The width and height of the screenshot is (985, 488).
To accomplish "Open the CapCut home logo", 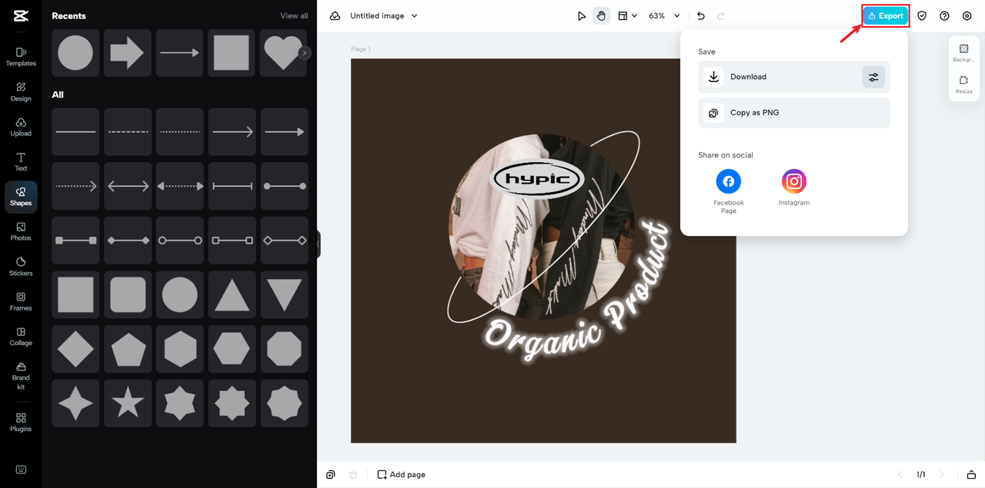I will click(21, 15).
